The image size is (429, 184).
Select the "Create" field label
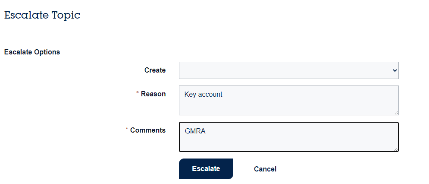tap(155, 70)
